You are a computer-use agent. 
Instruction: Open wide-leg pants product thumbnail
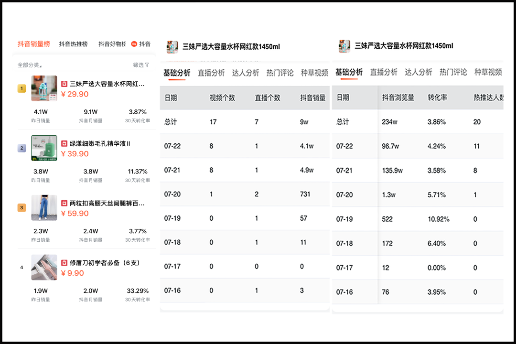coord(44,207)
